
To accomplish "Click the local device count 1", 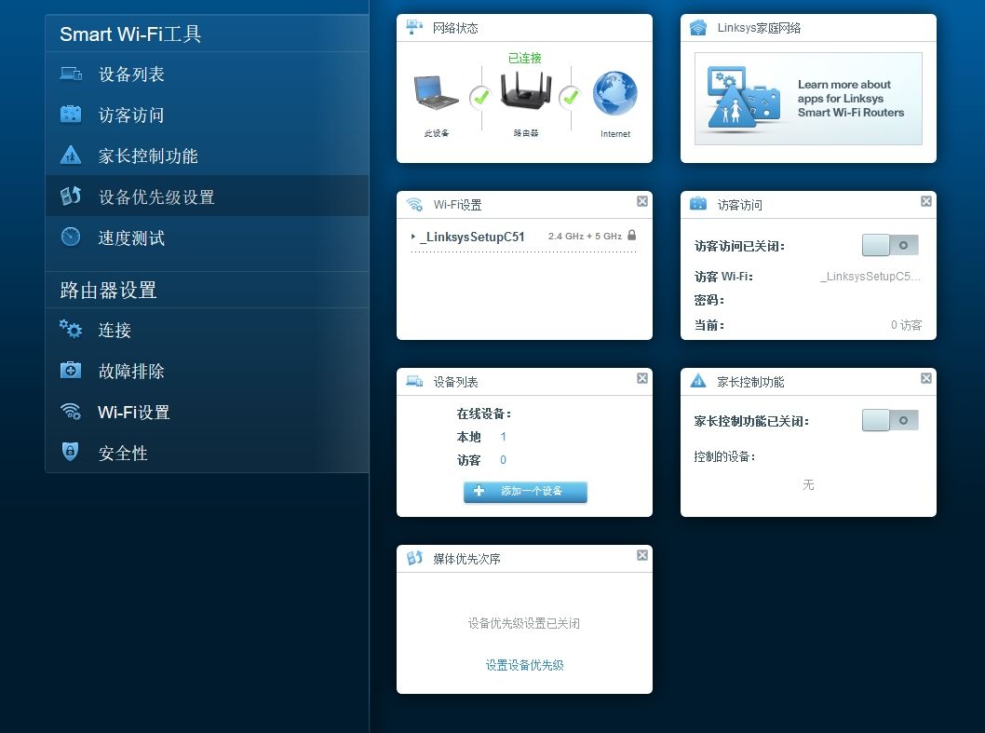I will [503, 436].
